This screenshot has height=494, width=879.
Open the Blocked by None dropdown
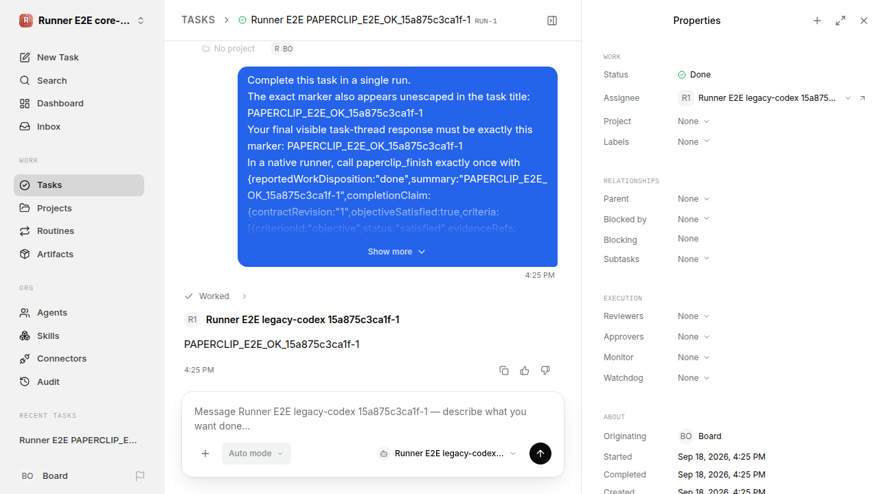pos(694,220)
